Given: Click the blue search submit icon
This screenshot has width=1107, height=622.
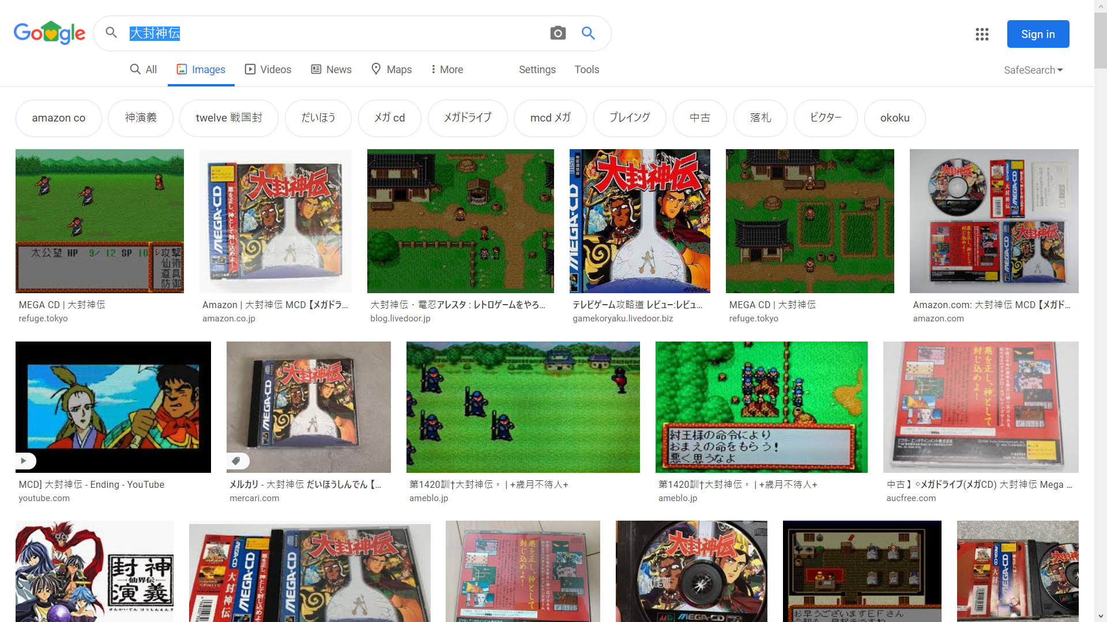Looking at the screenshot, I should pos(588,33).
